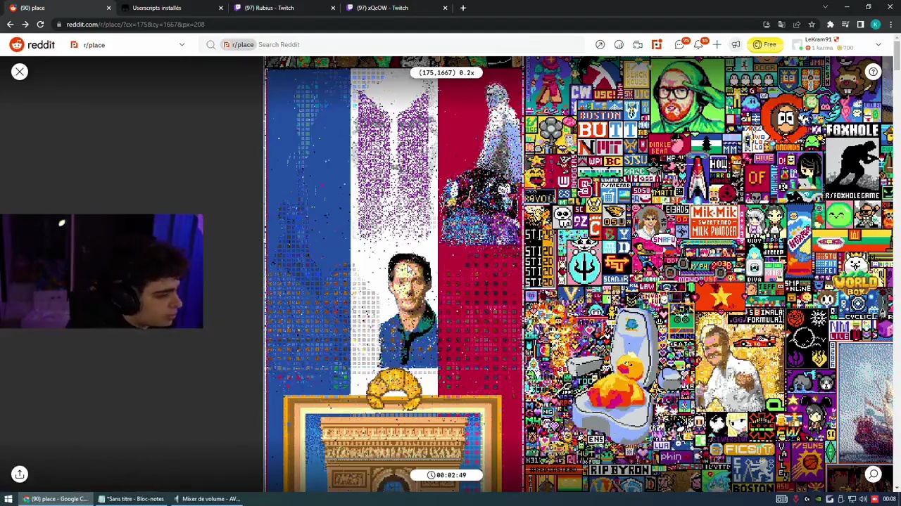901x506 pixels.
Task: Open the notifications bell icon
Action: tap(699, 45)
